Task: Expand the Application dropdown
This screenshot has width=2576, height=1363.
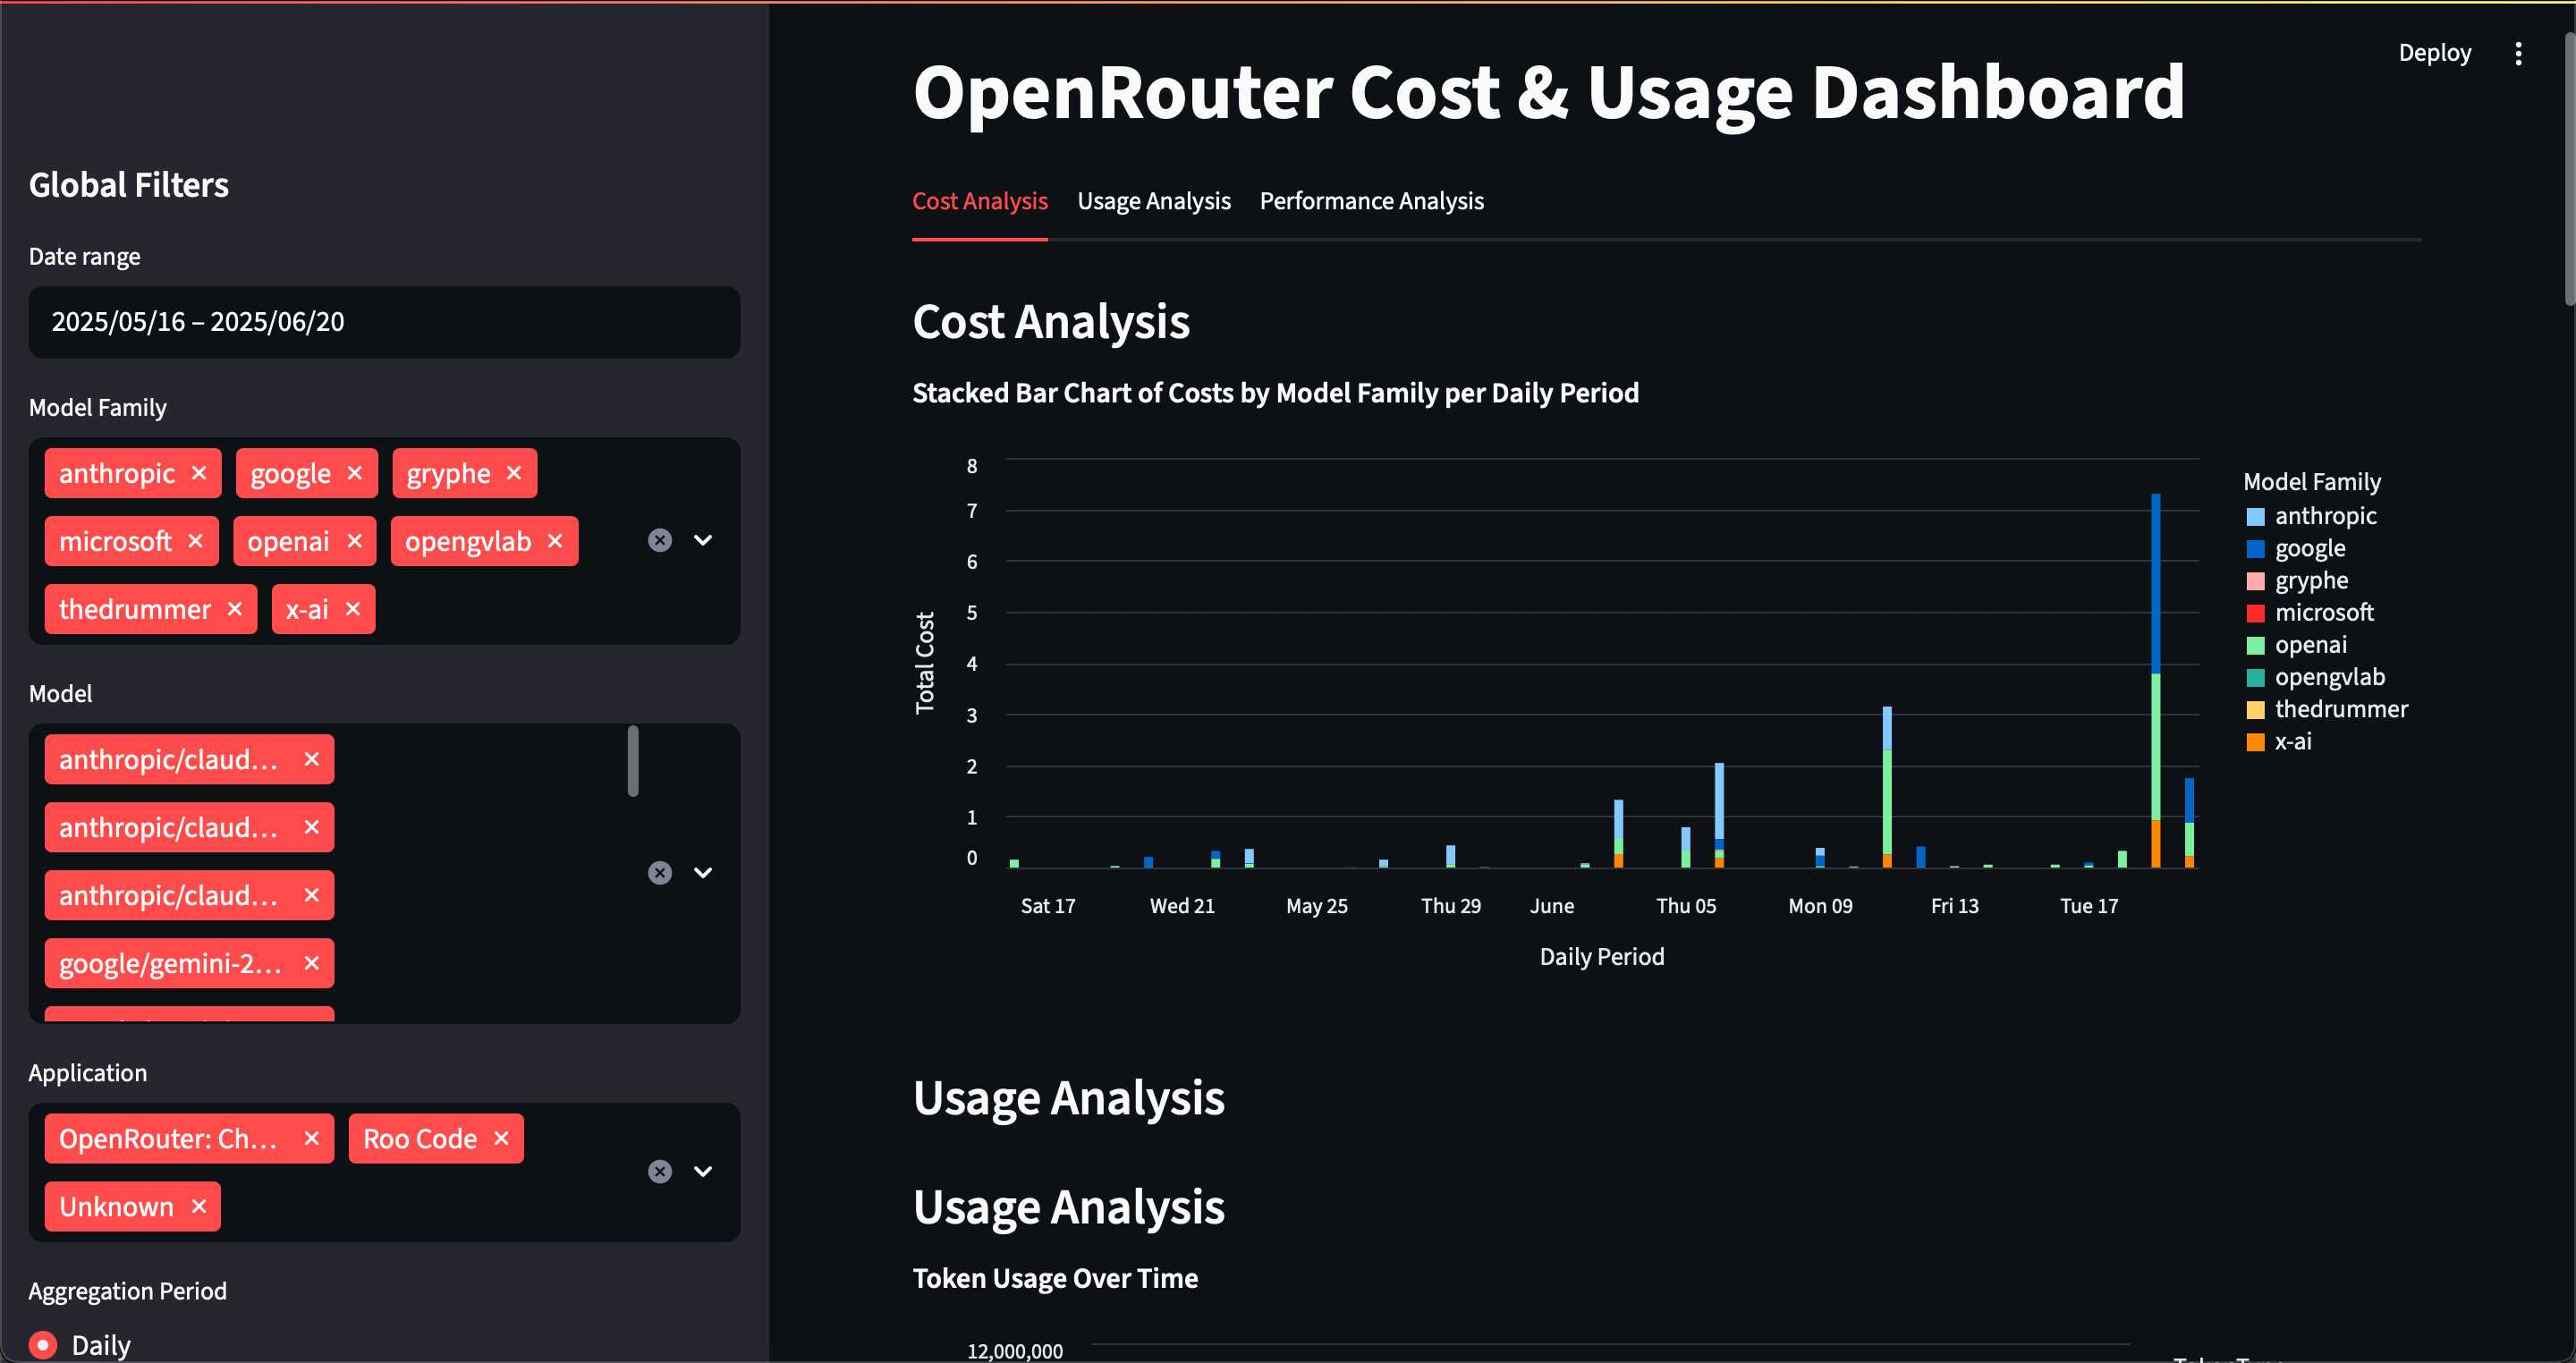Action: [704, 1171]
